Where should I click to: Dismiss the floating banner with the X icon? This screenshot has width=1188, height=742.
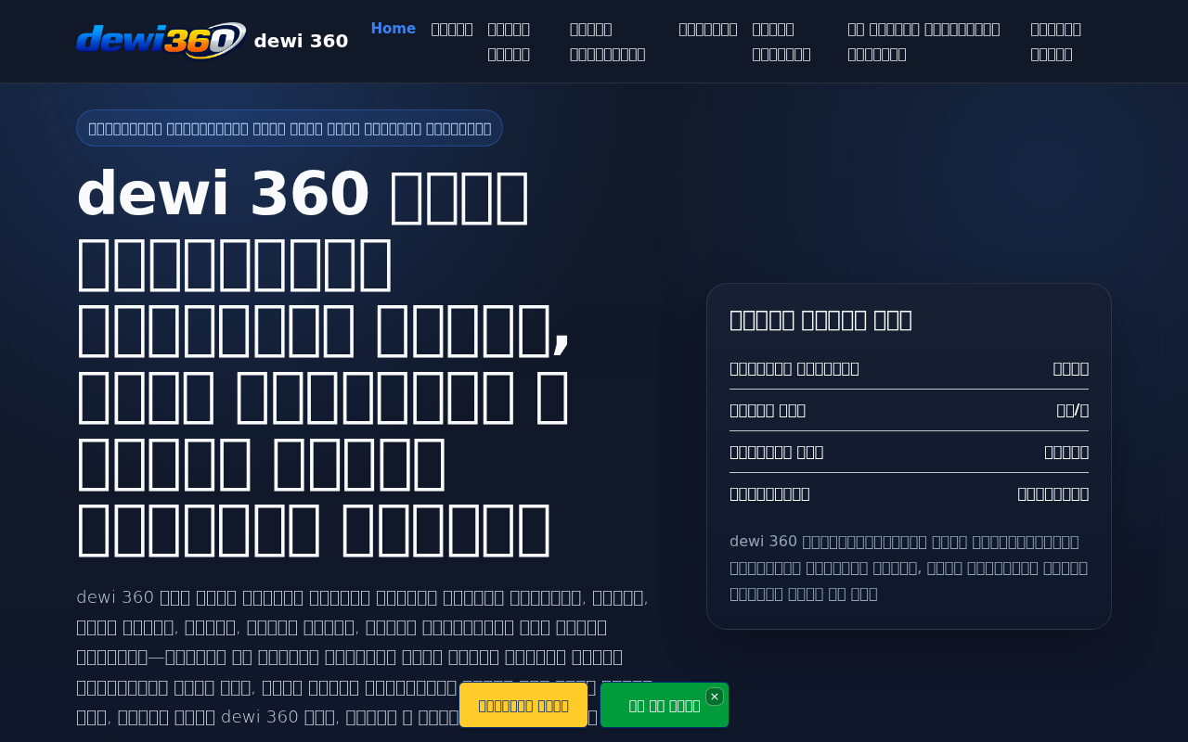[x=715, y=697]
